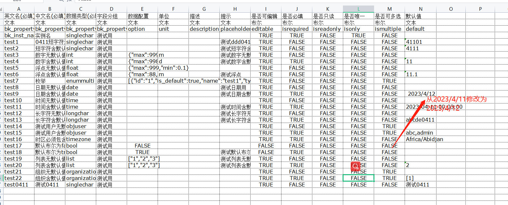This screenshot has height=205, width=508.
Task: Click the 实例名 cell
Action: click(50, 35)
